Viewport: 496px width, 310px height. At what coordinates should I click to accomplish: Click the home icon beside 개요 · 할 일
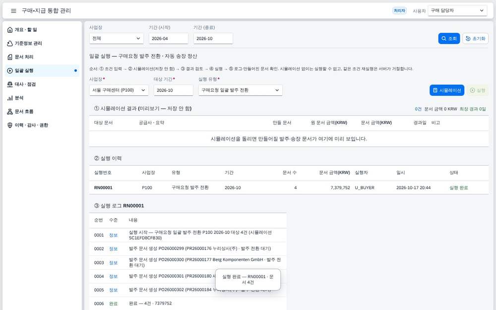10,30
